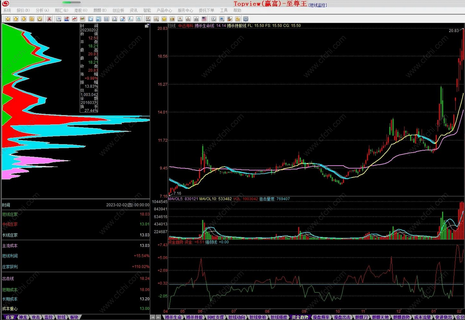465x320 pixels.
Task: Click the 庄家获利 value +110.02%
Action: tap(140, 267)
